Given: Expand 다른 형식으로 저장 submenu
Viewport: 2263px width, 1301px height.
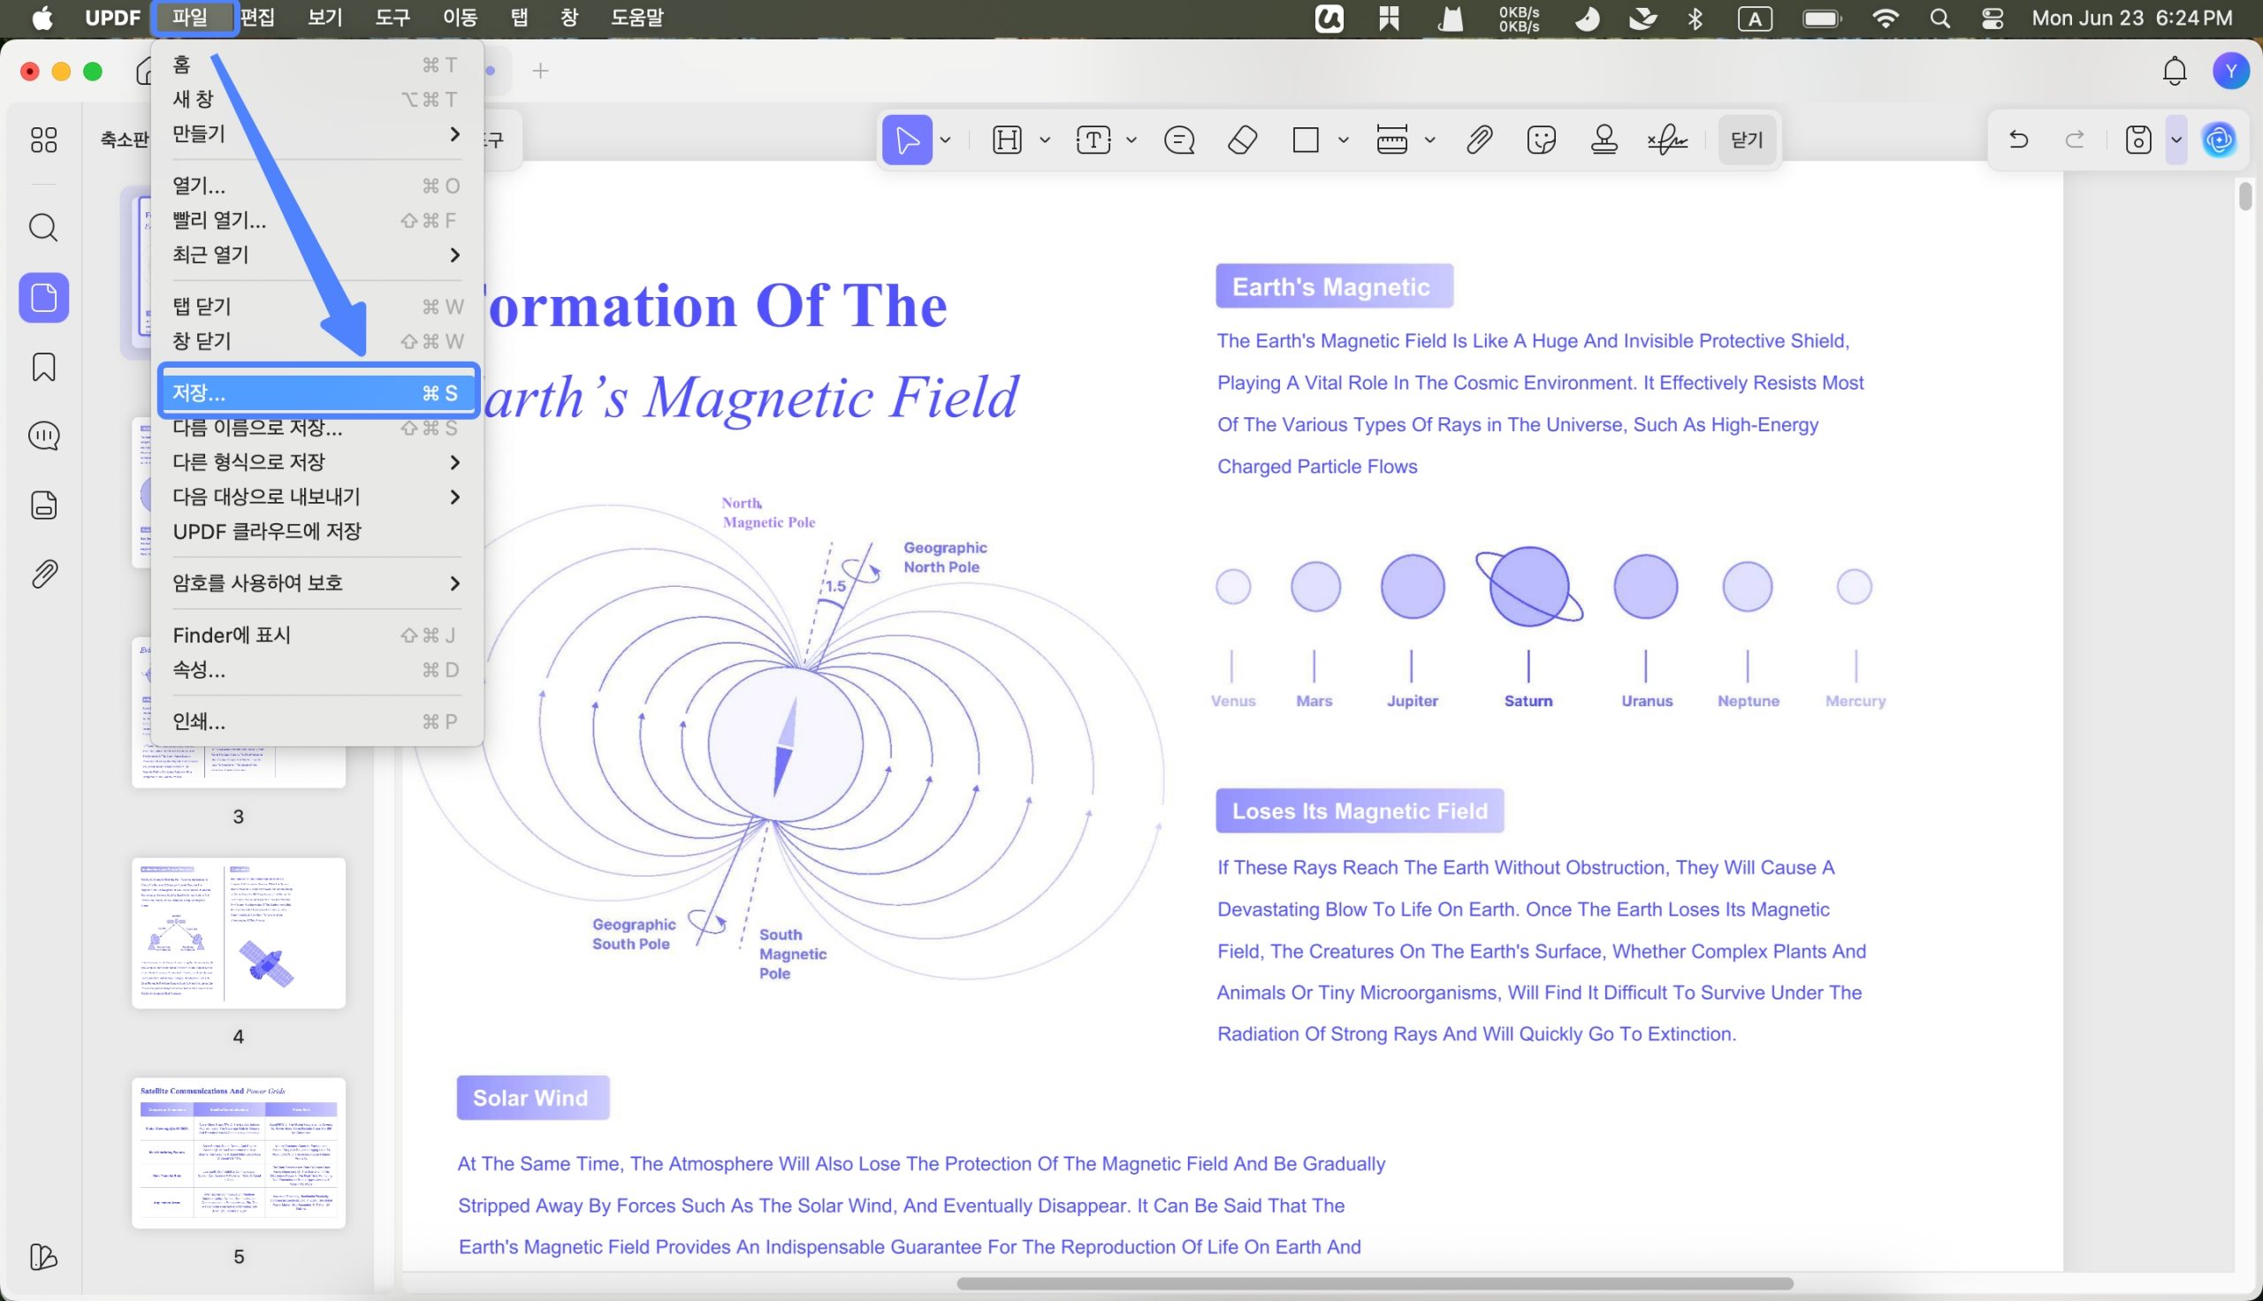Looking at the screenshot, I should tap(317, 462).
